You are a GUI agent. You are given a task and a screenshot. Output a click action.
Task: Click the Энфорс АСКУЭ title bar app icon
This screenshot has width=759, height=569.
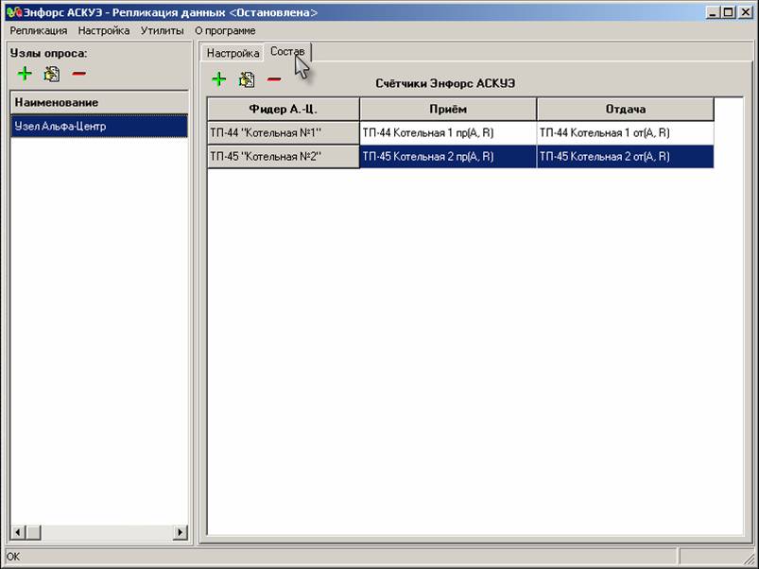(14, 12)
